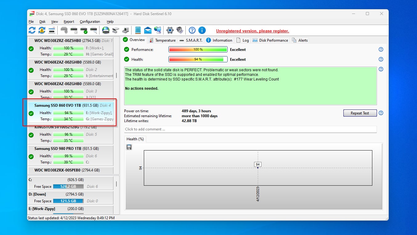
Task: Click the disk with clock toolbar icon
Action: click(74, 30)
